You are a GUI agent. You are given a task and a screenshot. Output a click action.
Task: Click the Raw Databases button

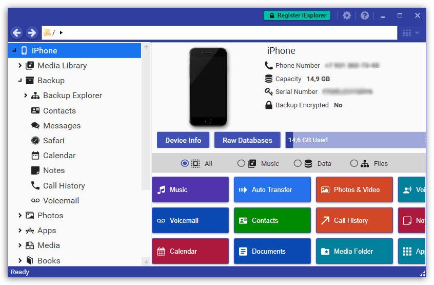tap(247, 140)
